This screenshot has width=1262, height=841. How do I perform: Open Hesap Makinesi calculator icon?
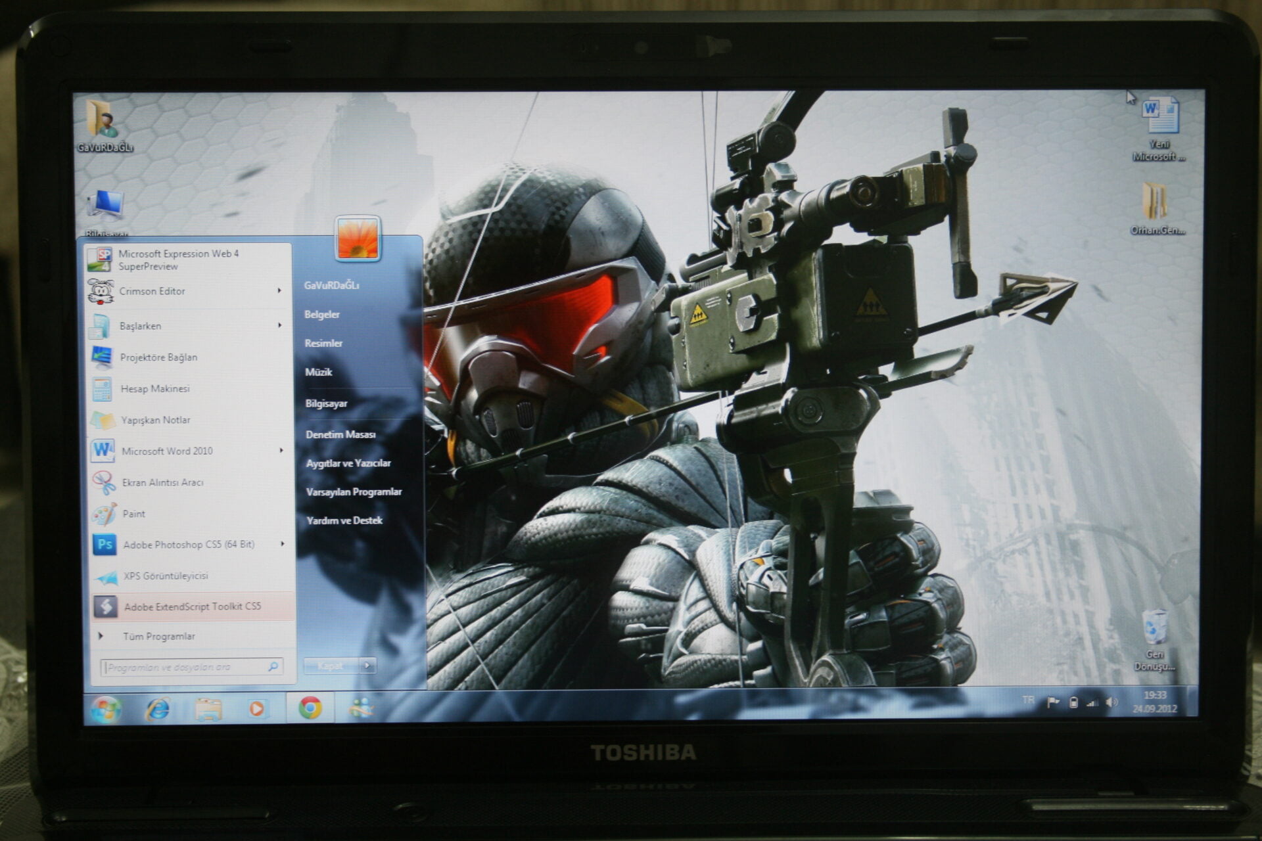click(102, 389)
